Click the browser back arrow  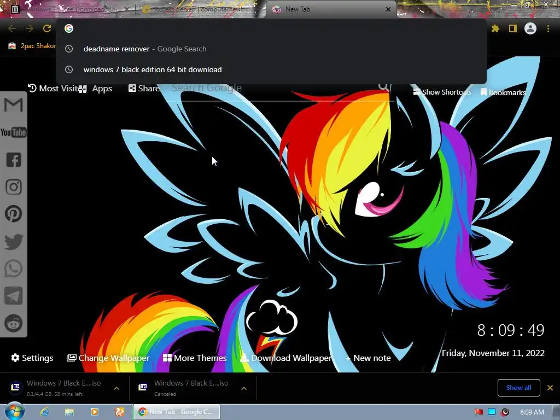point(12,28)
